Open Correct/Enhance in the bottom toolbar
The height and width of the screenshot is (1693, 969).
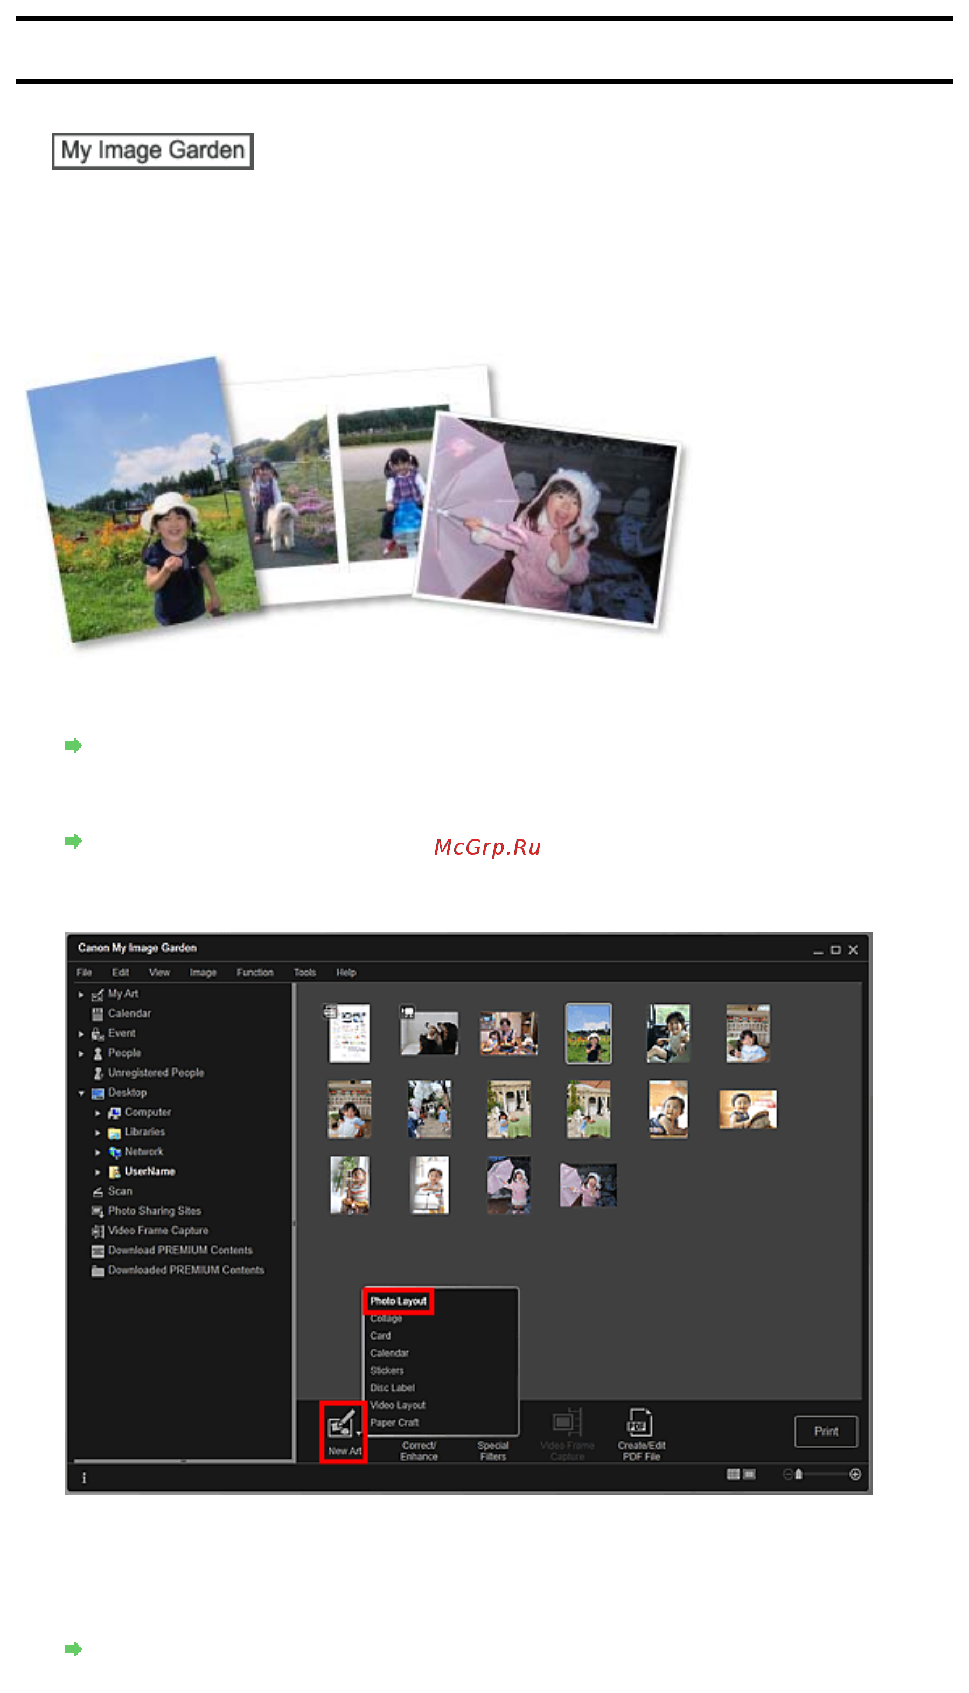(x=419, y=1451)
